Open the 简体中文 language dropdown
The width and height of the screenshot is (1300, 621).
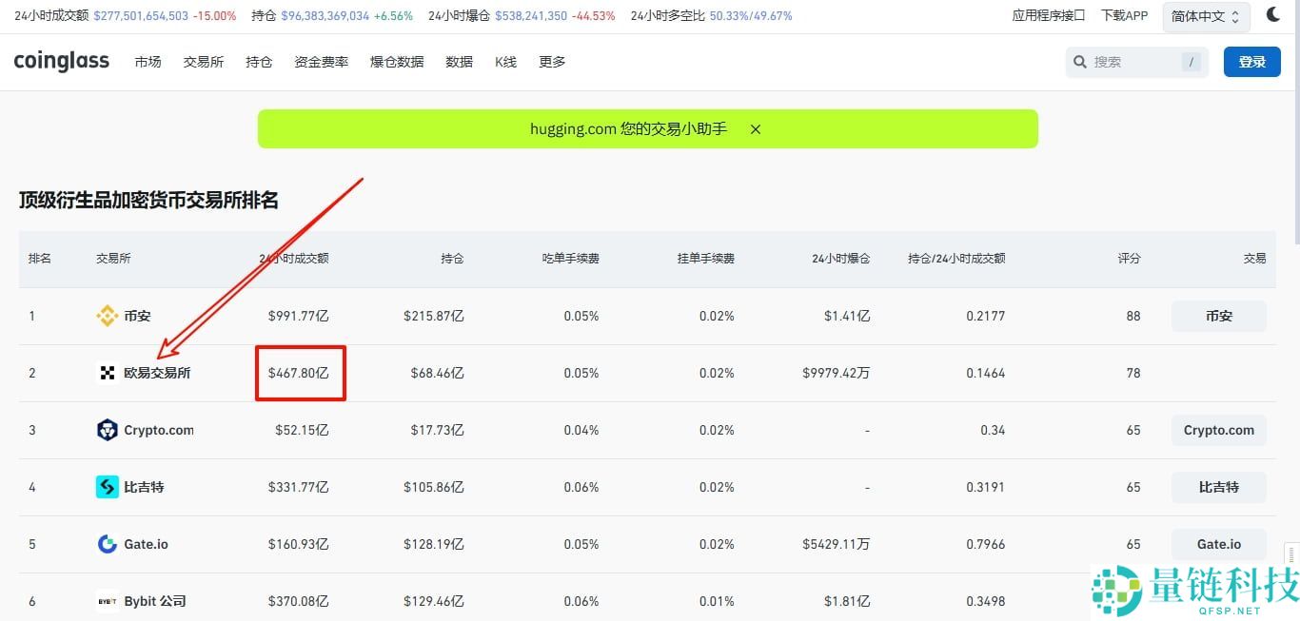tap(1204, 15)
